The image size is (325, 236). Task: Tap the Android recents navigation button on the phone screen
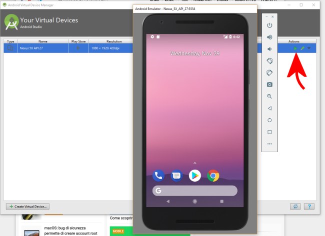click(x=222, y=201)
